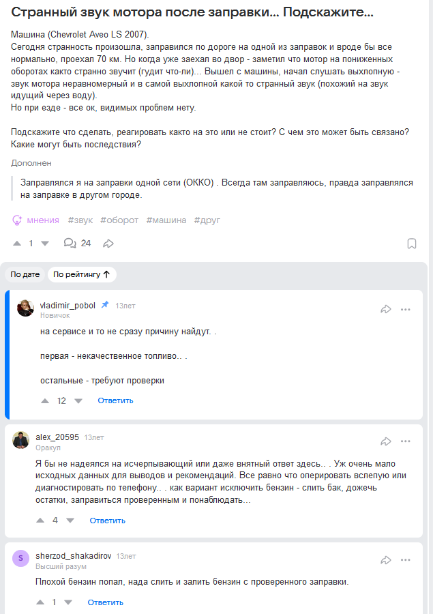Share vladimir_pobol's answer
Image resolution: width=433 pixels, height=614 pixels.
point(386,309)
